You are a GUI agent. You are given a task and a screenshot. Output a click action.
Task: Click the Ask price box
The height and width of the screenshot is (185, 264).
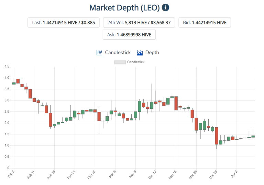pos(129,34)
